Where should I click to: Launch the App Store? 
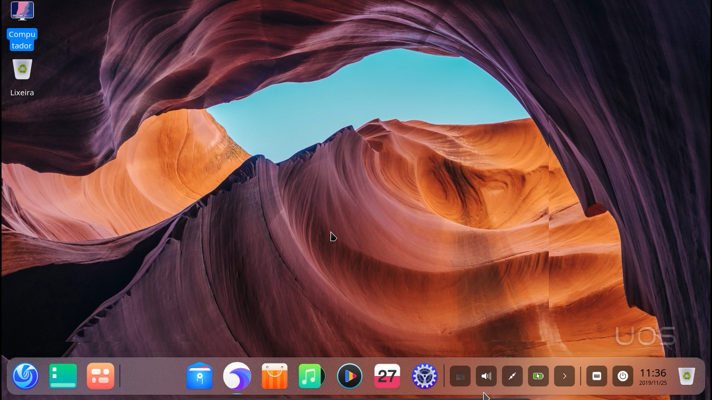click(x=275, y=376)
